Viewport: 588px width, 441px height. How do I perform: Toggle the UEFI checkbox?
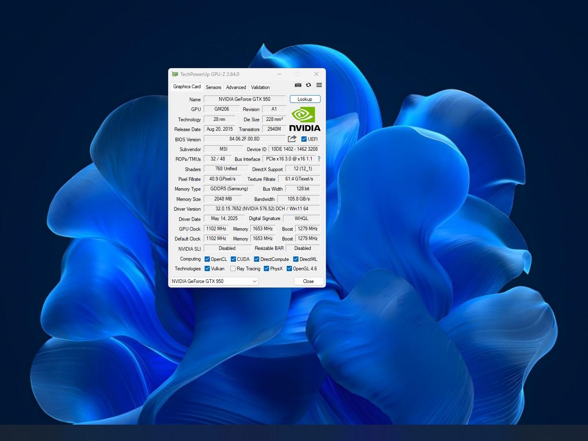click(304, 139)
